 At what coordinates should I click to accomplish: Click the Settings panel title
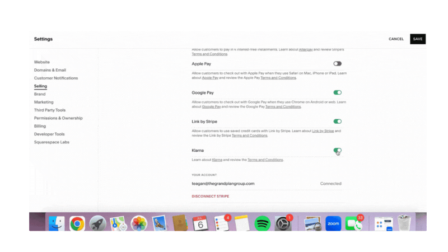tap(44, 39)
